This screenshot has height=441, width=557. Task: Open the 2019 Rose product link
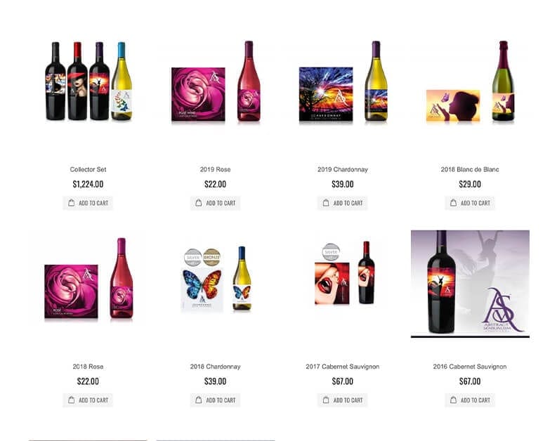pos(215,169)
